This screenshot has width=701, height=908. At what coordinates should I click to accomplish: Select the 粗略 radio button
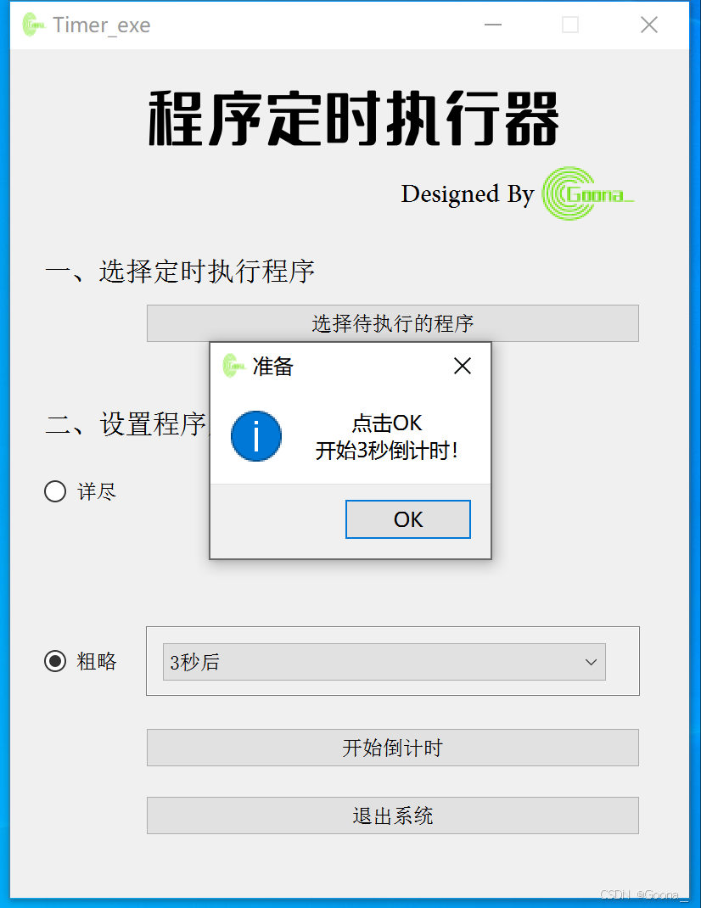pos(55,661)
